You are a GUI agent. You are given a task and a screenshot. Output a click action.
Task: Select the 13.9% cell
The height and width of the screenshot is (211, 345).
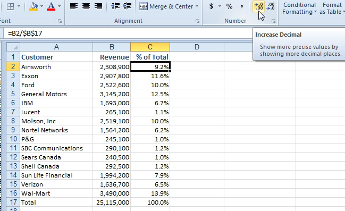point(150,193)
